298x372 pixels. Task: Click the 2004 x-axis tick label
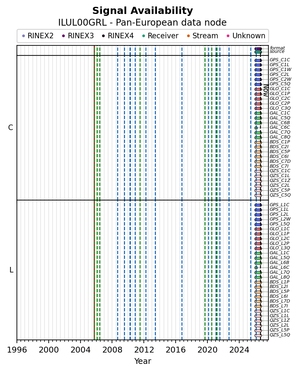coord(81,350)
